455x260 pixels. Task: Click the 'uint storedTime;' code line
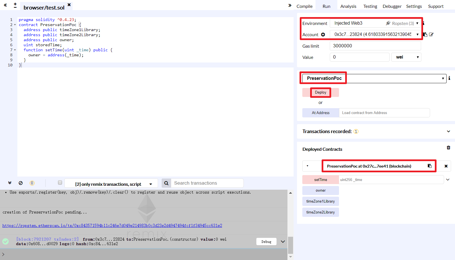pos(43,45)
